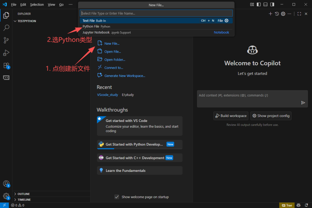
Task: Click the Build workspace button
Action: point(231,116)
